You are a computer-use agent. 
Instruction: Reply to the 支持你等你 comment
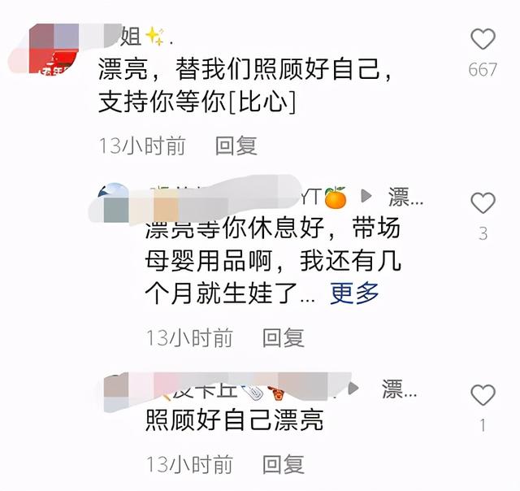tap(236, 146)
